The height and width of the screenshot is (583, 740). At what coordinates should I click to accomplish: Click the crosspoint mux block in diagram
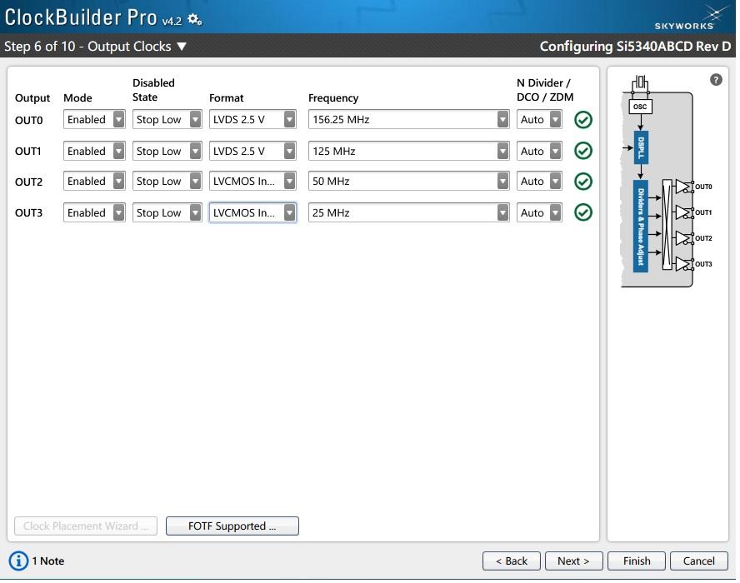coord(667,225)
